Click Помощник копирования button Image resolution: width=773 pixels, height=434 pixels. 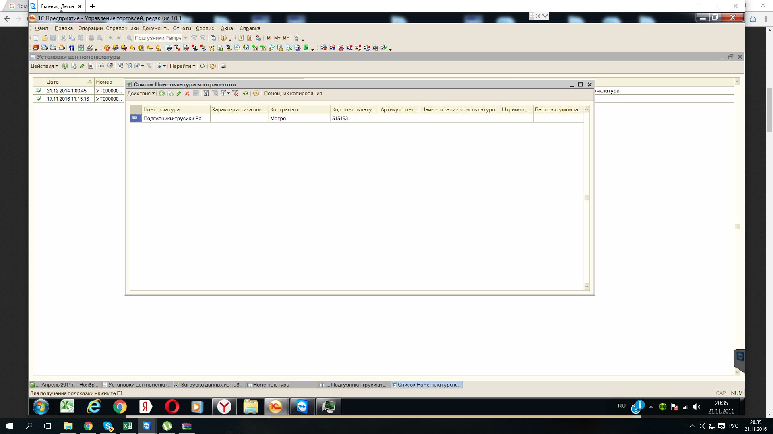[x=293, y=94]
